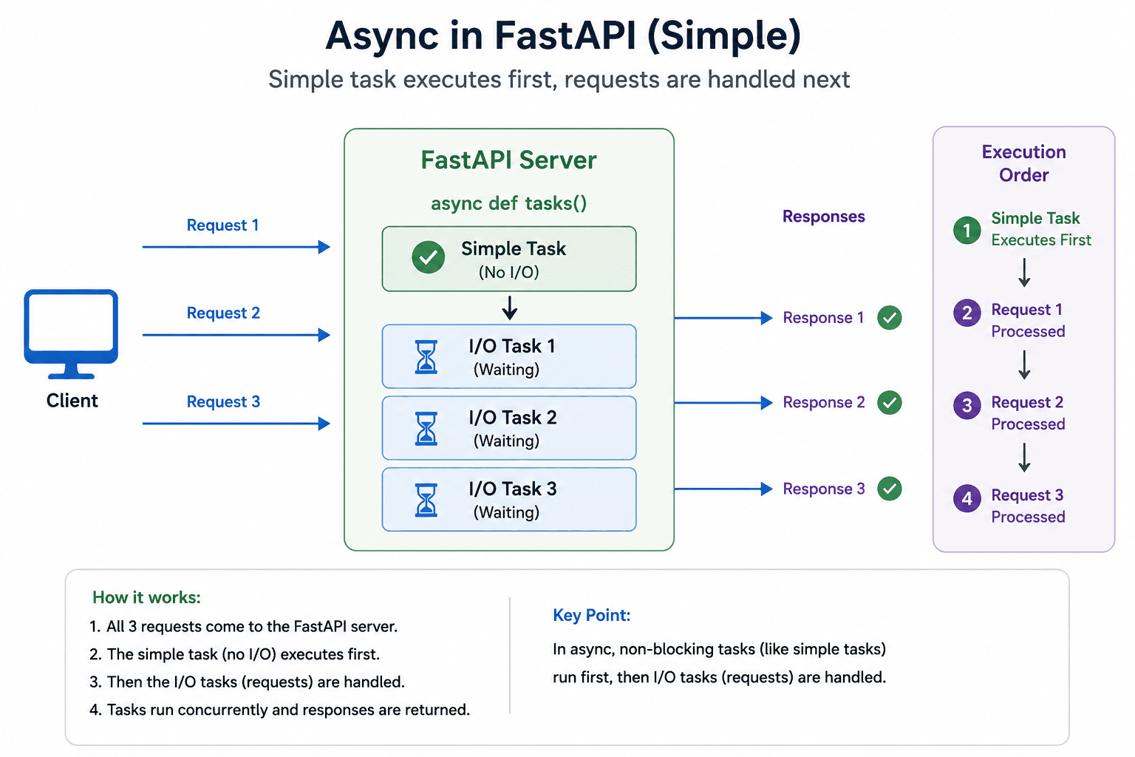The height and width of the screenshot is (757, 1135).
Task: Click the hourglass icon for I/O Task 3
Action: 426,500
